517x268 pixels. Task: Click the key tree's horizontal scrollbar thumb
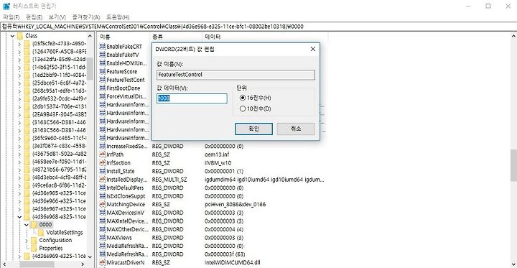pyautogui.click(x=37, y=264)
